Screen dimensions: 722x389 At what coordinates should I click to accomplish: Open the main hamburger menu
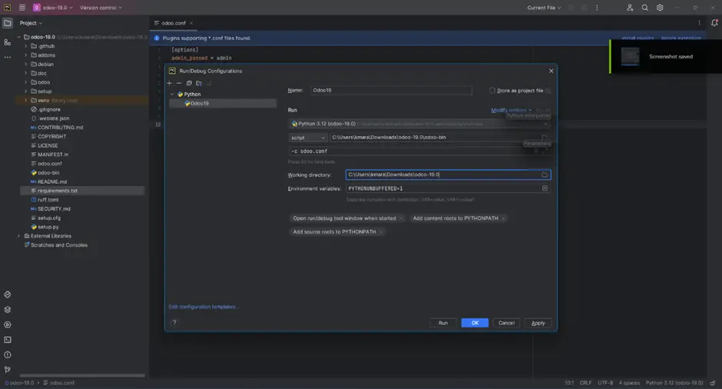(x=22, y=8)
